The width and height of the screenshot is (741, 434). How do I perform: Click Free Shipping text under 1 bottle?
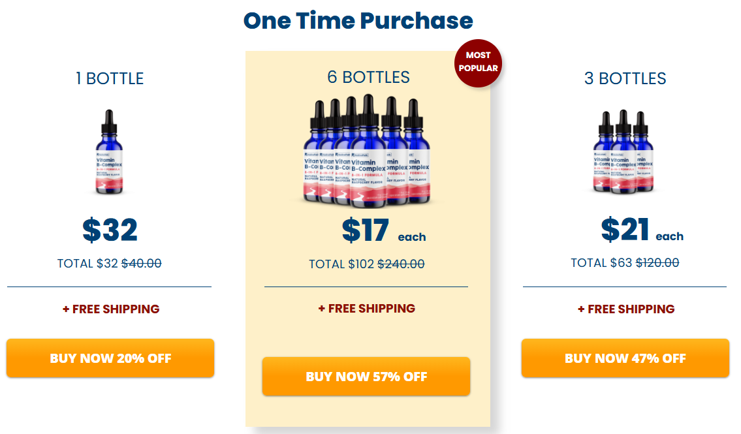coord(111,309)
